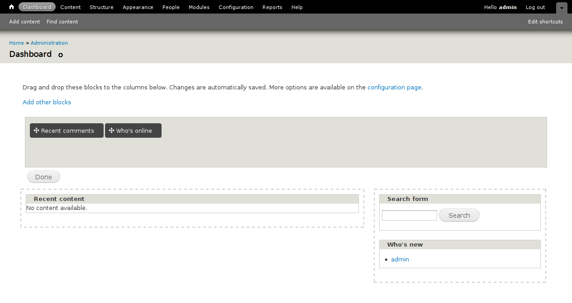The height and width of the screenshot is (303, 572).
Task: Focus the Search form text field
Action: pyautogui.click(x=409, y=216)
